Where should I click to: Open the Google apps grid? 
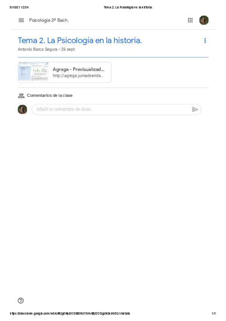coord(190,20)
